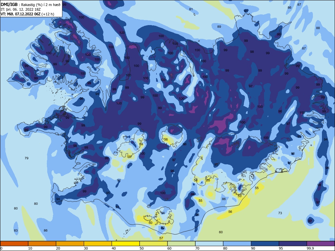Image resolution: width=335 pixels, height=251 pixels.
Task: Click the map value "81" near the top
Action: coord(191,9)
